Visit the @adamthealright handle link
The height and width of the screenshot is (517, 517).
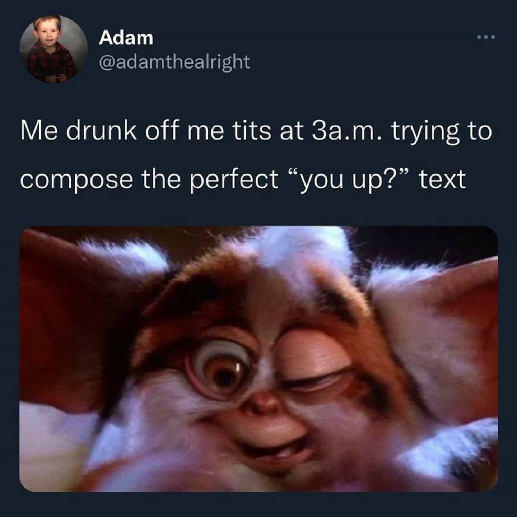(174, 62)
